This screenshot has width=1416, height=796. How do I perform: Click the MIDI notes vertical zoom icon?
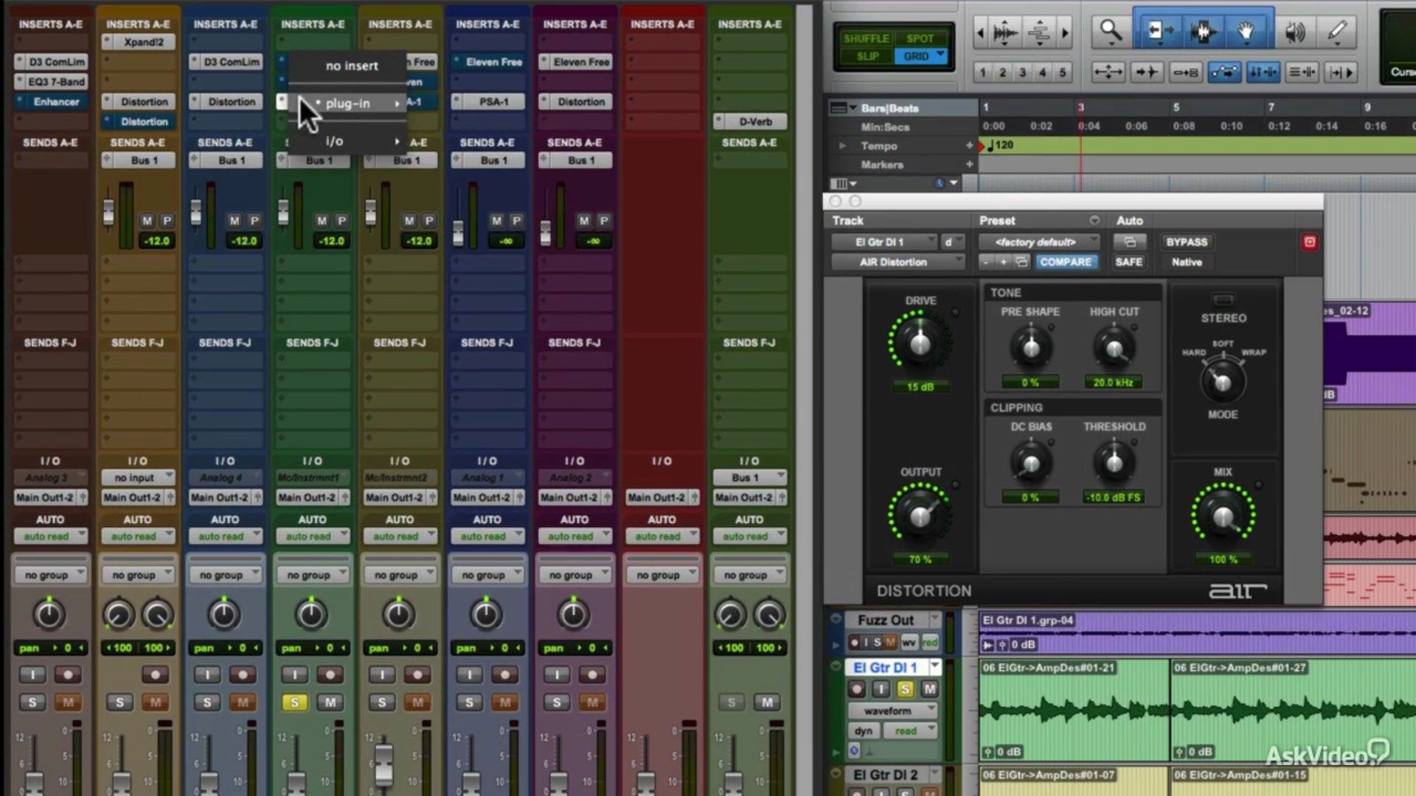(x=1039, y=32)
